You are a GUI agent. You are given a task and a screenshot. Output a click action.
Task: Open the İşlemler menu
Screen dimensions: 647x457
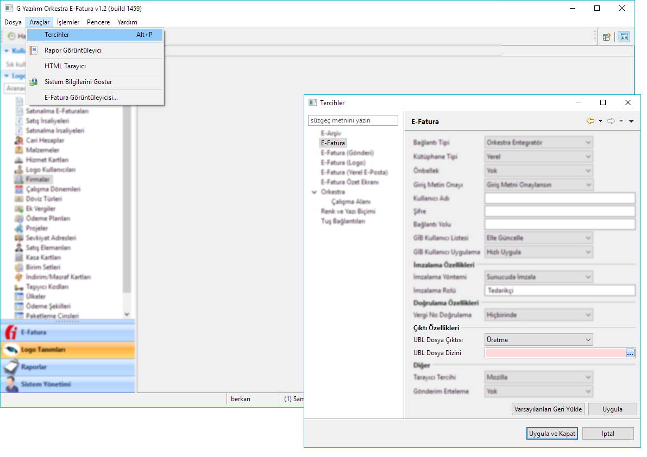68,22
